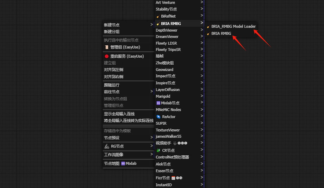This screenshot has height=188, width=324.
Task: Expand the RG节点 submenu arrow
Action: click(152, 146)
